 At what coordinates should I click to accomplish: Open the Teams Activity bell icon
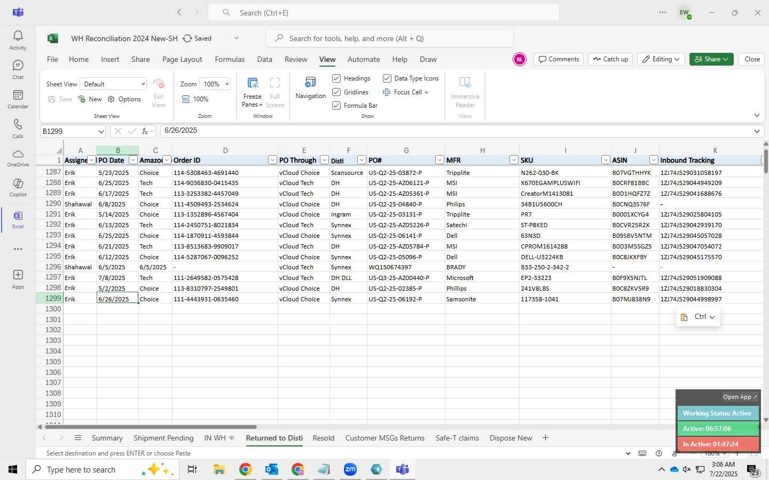click(x=18, y=36)
